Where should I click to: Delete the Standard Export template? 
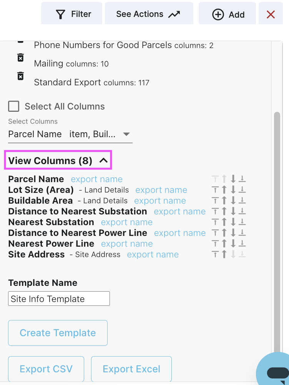pos(20,76)
